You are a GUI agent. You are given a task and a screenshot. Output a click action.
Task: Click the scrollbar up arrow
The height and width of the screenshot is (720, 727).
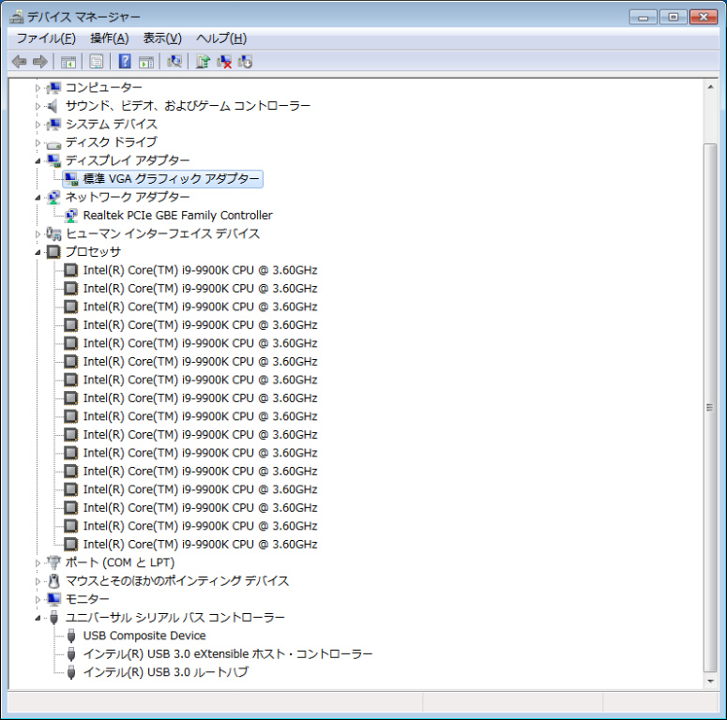(x=710, y=87)
